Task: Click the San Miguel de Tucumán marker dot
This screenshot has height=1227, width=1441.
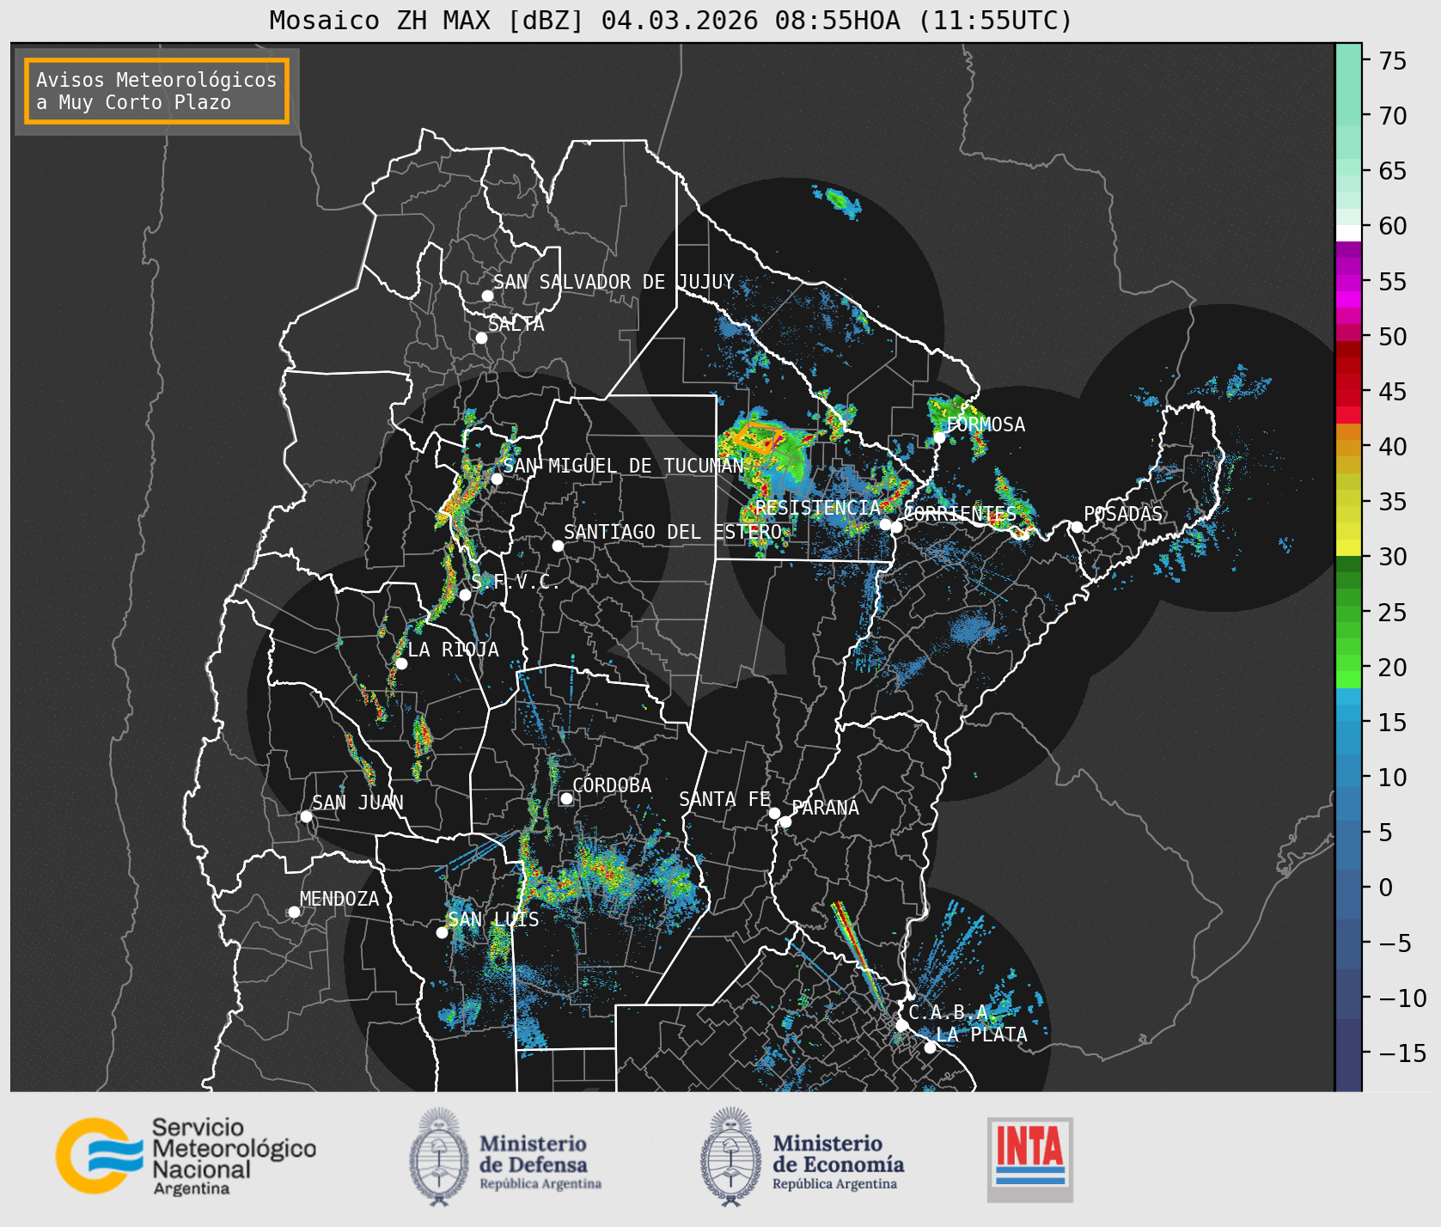Action: (497, 479)
